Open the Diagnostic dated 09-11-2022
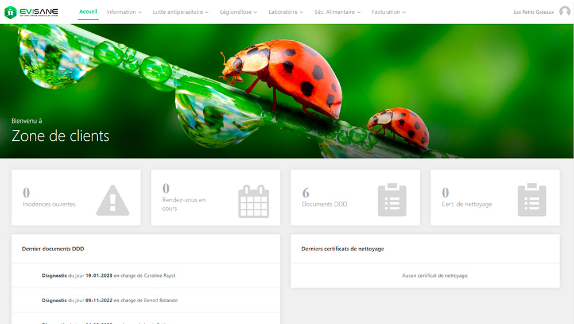 pos(110,300)
